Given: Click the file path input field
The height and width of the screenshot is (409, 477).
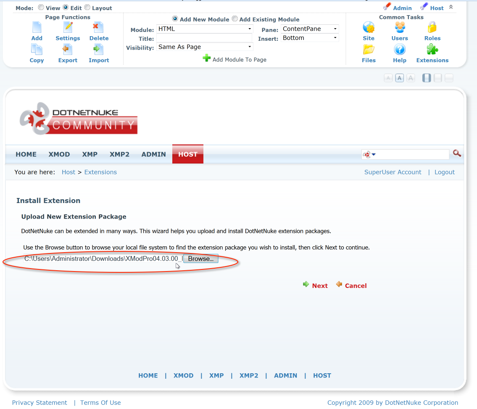Looking at the screenshot, I should click(103, 259).
